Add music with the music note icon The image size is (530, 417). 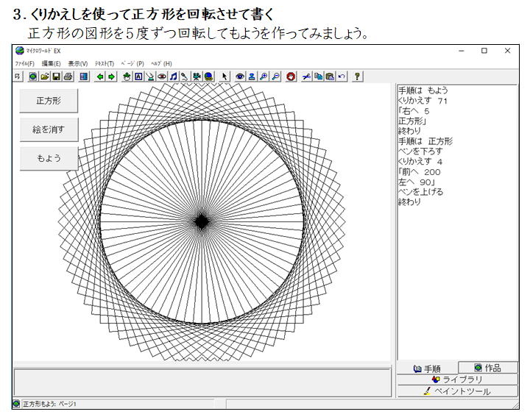[174, 76]
